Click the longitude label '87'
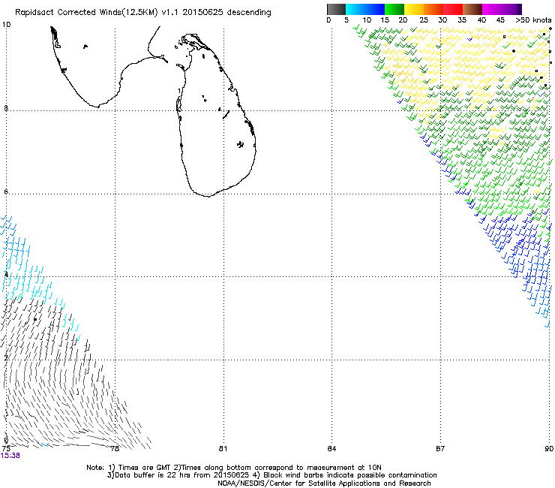The height and width of the screenshot is (488, 555). 440,449
